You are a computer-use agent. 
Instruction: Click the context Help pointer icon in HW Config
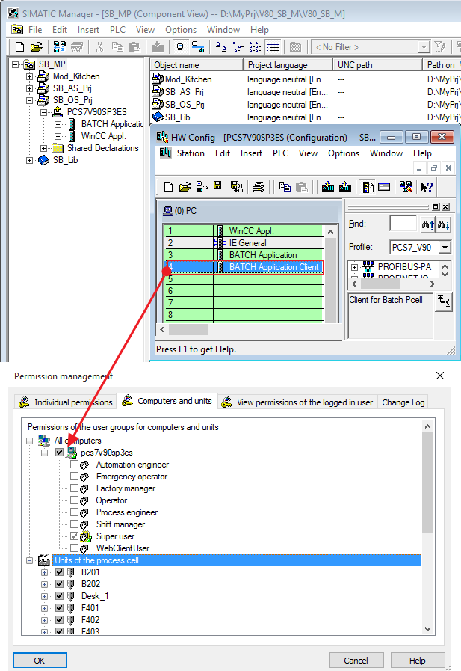pos(427,186)
